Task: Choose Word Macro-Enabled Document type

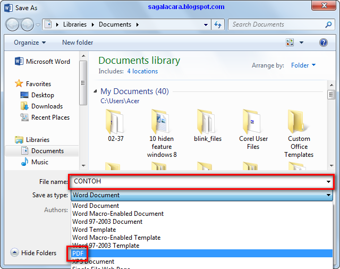Action: pos(202,214)
